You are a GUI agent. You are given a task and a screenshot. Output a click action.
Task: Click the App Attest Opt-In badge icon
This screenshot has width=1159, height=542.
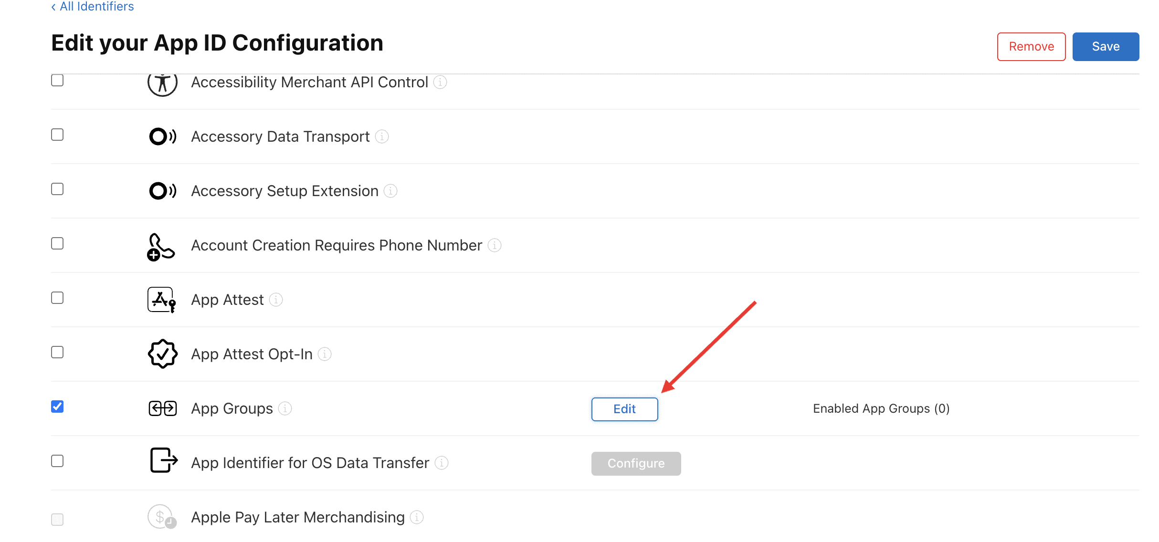tap(162, 354)
